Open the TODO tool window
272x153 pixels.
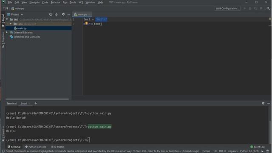pyautogui.click(x=57, y=147)
